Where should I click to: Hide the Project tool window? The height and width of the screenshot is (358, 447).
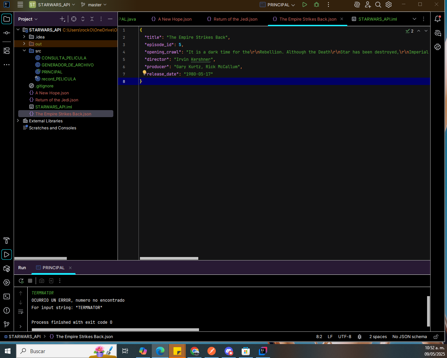click(x=110, y=19)
